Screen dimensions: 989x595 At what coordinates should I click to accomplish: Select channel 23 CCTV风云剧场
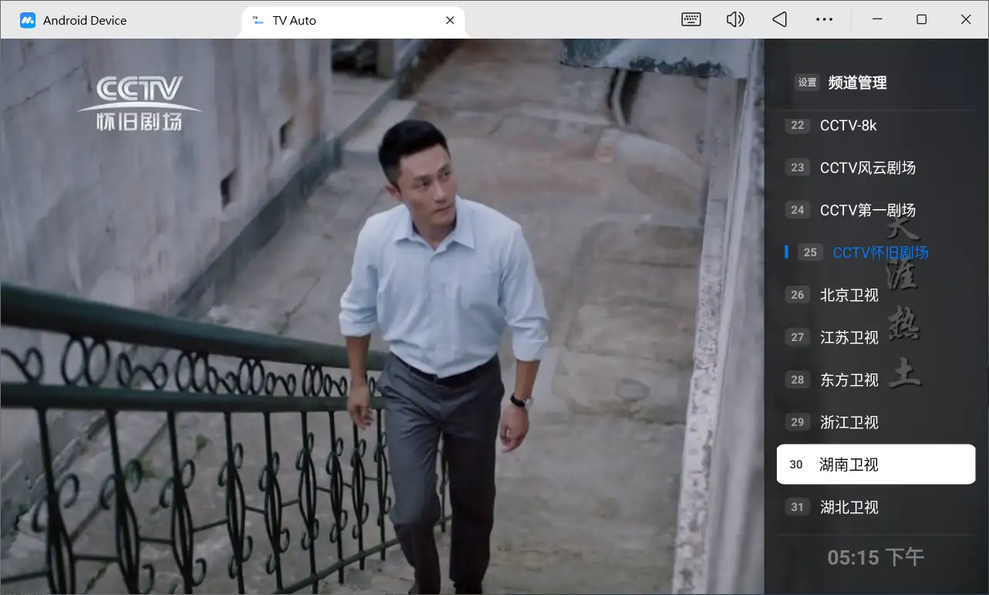click(867, 167)
